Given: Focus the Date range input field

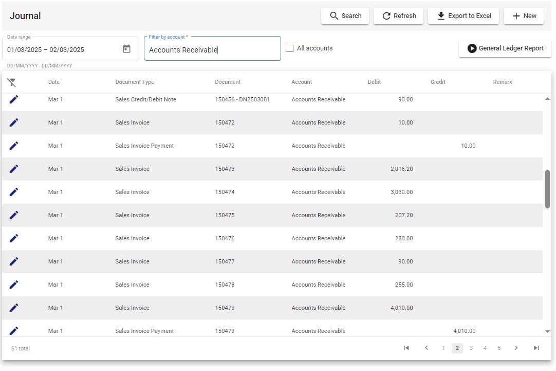Looking at the screenshot, I should click(x=63, y=50).
